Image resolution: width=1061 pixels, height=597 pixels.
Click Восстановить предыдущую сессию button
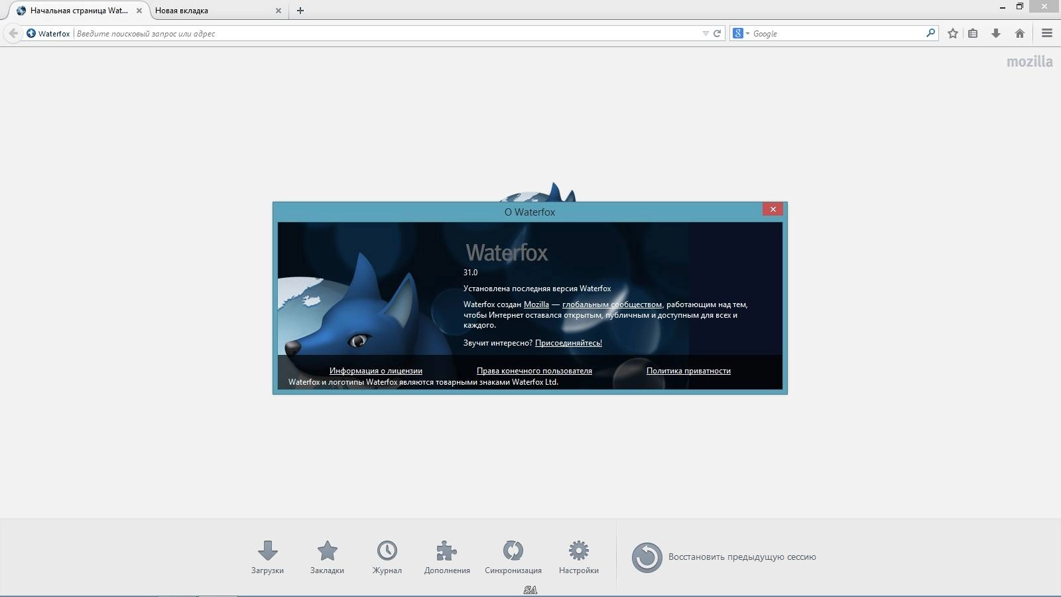point(723,557)
